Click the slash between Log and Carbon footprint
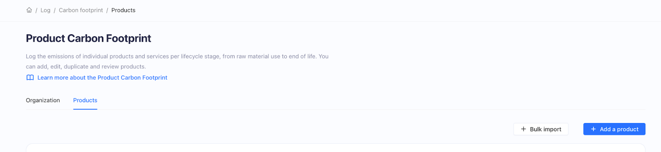This screenshot has width=661, height=152. click(x=55, y=10)
